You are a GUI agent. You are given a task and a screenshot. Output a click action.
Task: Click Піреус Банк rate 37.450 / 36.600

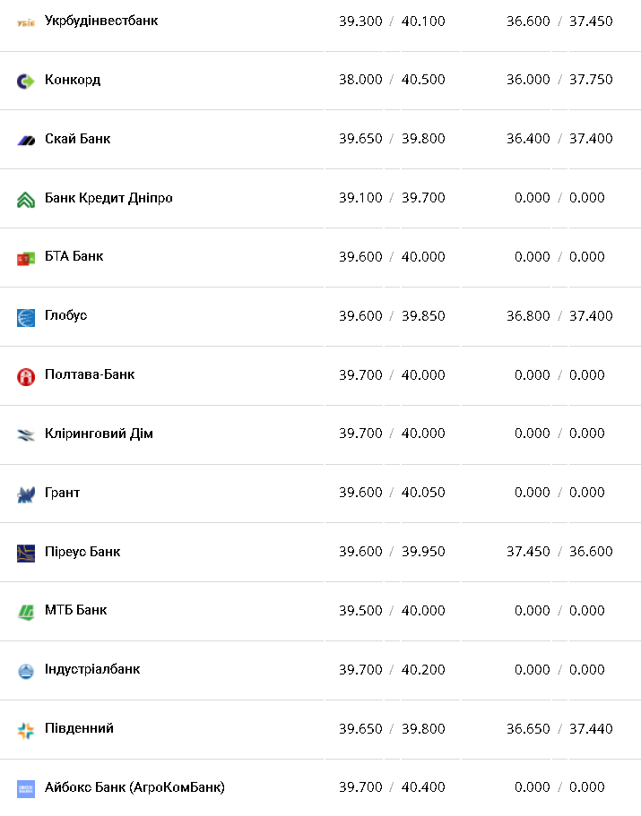pos(559,552)
